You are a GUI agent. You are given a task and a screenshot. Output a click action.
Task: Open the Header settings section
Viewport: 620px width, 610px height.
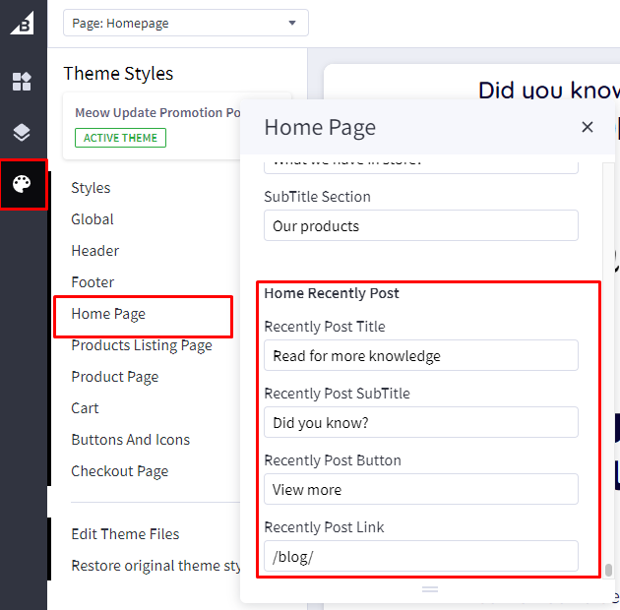95,251
